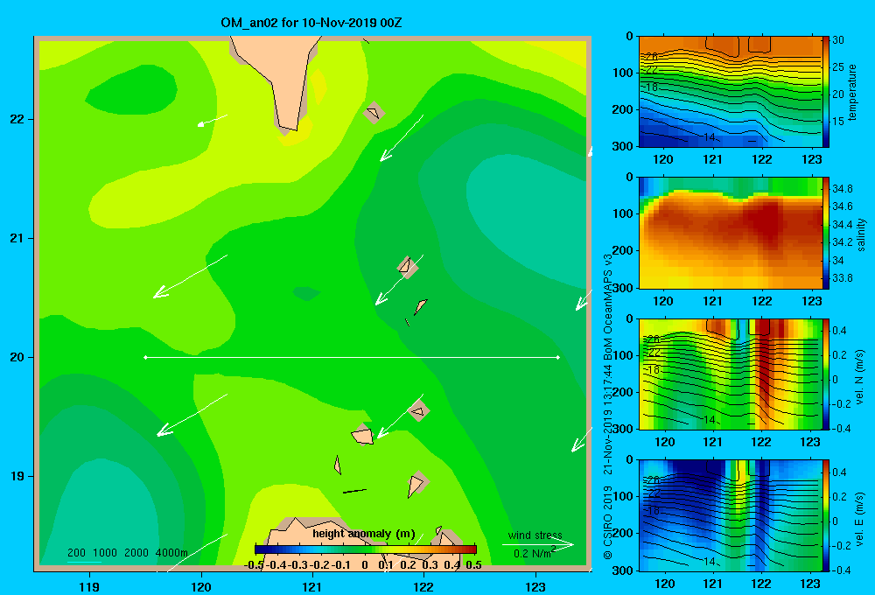The image size is (875, 595).
Task: Click the left endpoint of the white transect line
Action: tap(145, 357)
